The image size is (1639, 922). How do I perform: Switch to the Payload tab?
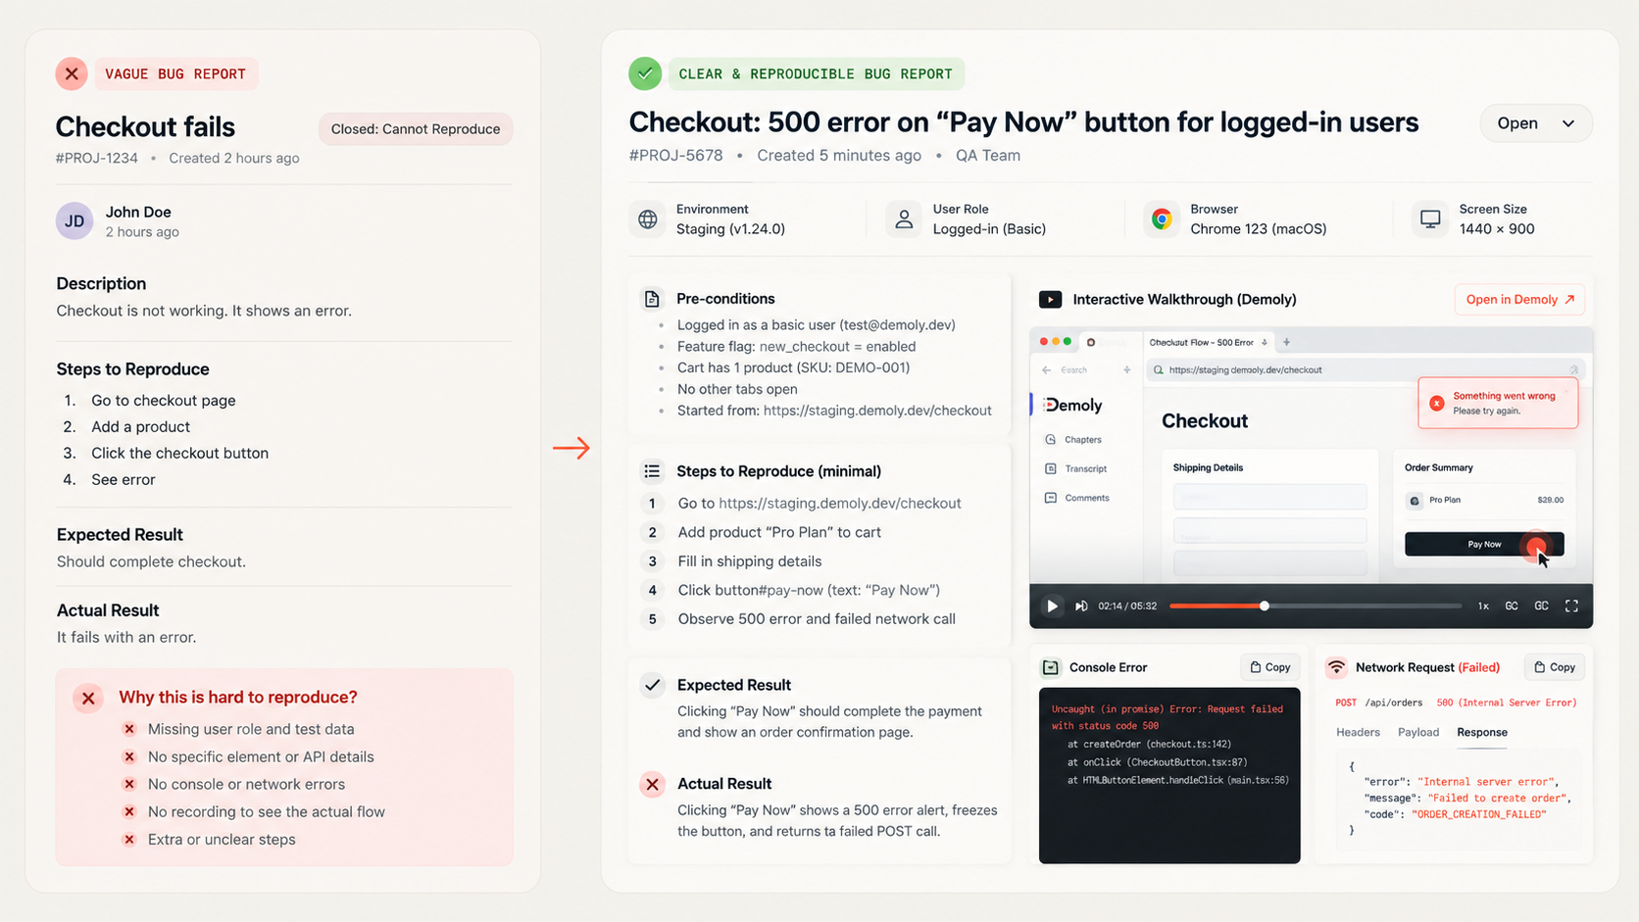[x=1418, y=732]
